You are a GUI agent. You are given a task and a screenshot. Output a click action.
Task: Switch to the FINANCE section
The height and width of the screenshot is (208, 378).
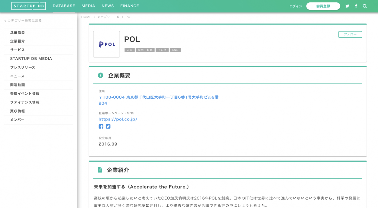tap(130, 6)
